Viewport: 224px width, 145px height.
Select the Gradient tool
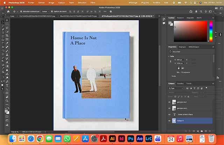[x=7, y=66]
